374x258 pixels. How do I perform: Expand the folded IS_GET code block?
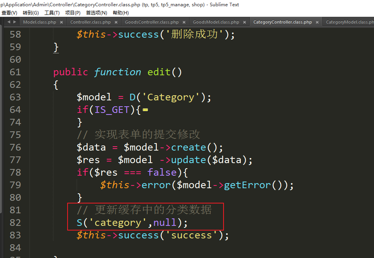click(145, 110)
